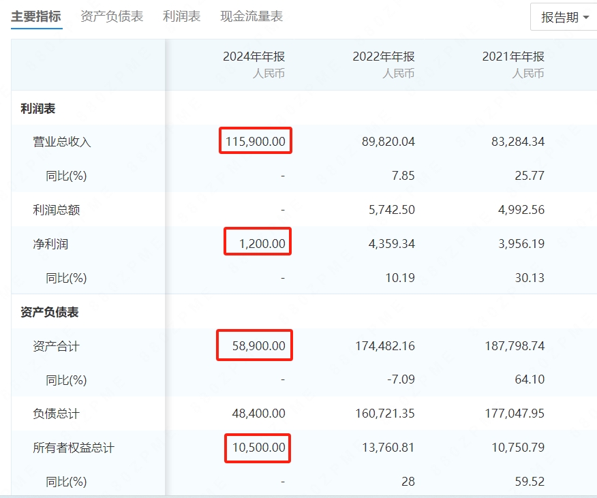Click the 资产负债表 section heading in table
This screenshot has width=597, height=498.
point(50,312)
